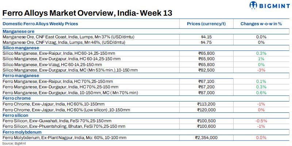Viewport: 292px width, 146px height.
Task: Click the Ferro silicon section heading
Action: pos(16,115)
